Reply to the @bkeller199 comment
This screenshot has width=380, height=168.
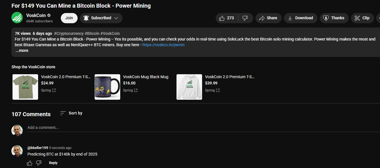pyautogui.click(x=53, y=163)
